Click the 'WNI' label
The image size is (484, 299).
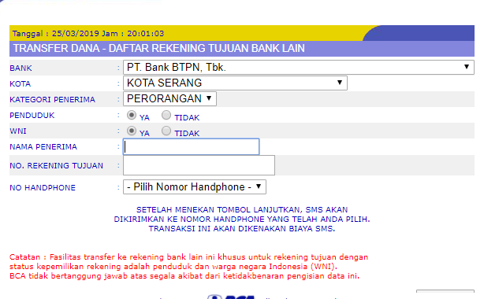tap(18, 131)
